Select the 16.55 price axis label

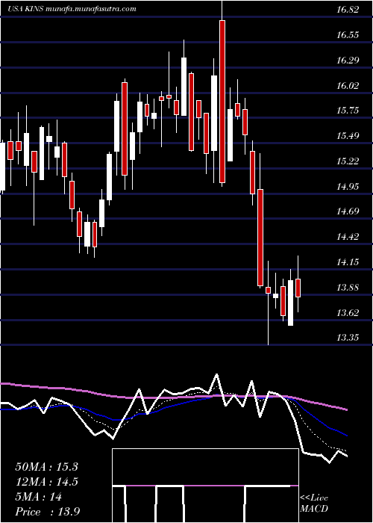(348, 35)
